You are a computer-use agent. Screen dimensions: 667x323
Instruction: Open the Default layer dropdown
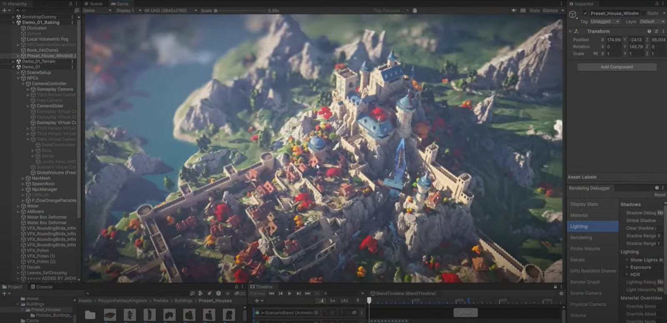pos(652,22)
